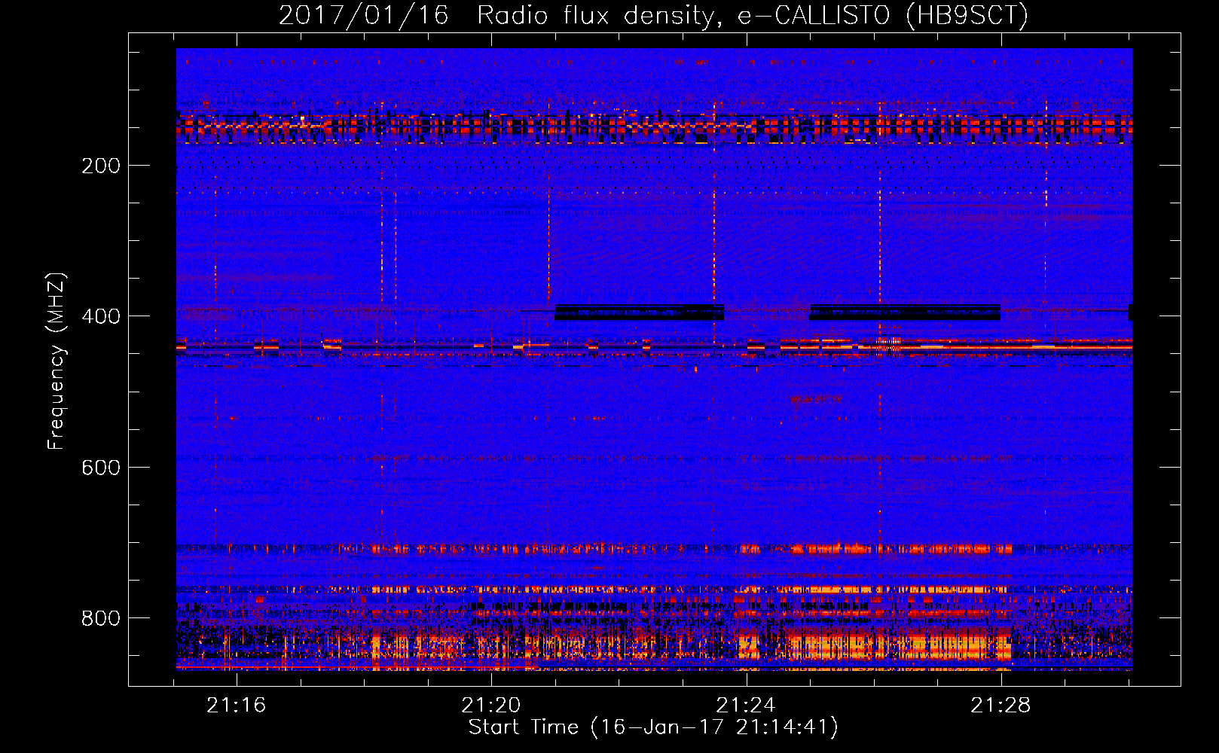Click the 21:20 time tick label

tap(491, 705)
